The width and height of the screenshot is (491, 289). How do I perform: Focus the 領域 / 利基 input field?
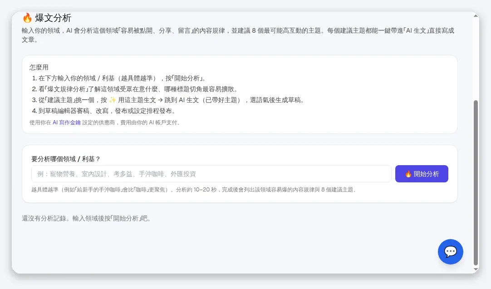tap(211, 174)
